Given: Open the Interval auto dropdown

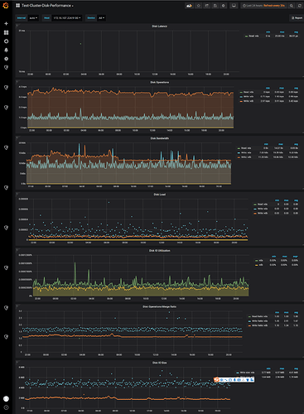Looking at the screenshot, I should 33,18.
